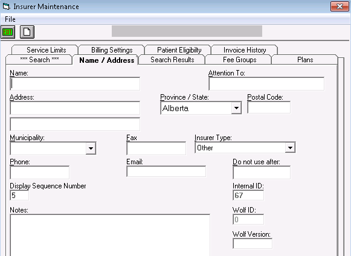Screen dimensions: 351x256
Task: Click the new blank record icon
Action: (x=27, y=32)
